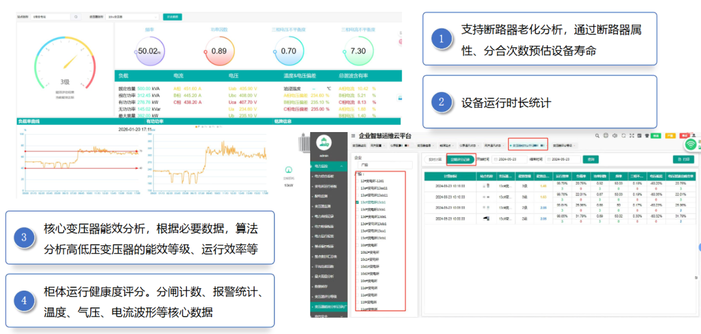This screenshot has width=701, height=334.
Task: Check the 13a#变电所13ab11 checkbox
Action: point(356,195)
